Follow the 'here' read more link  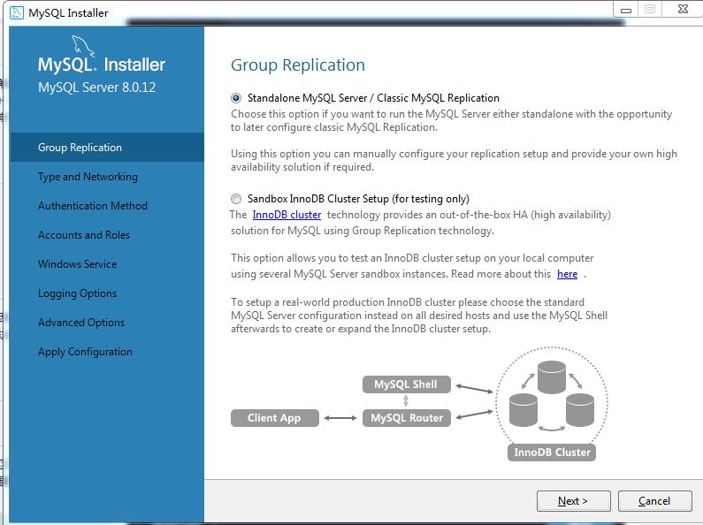click(x=567, y=274)
